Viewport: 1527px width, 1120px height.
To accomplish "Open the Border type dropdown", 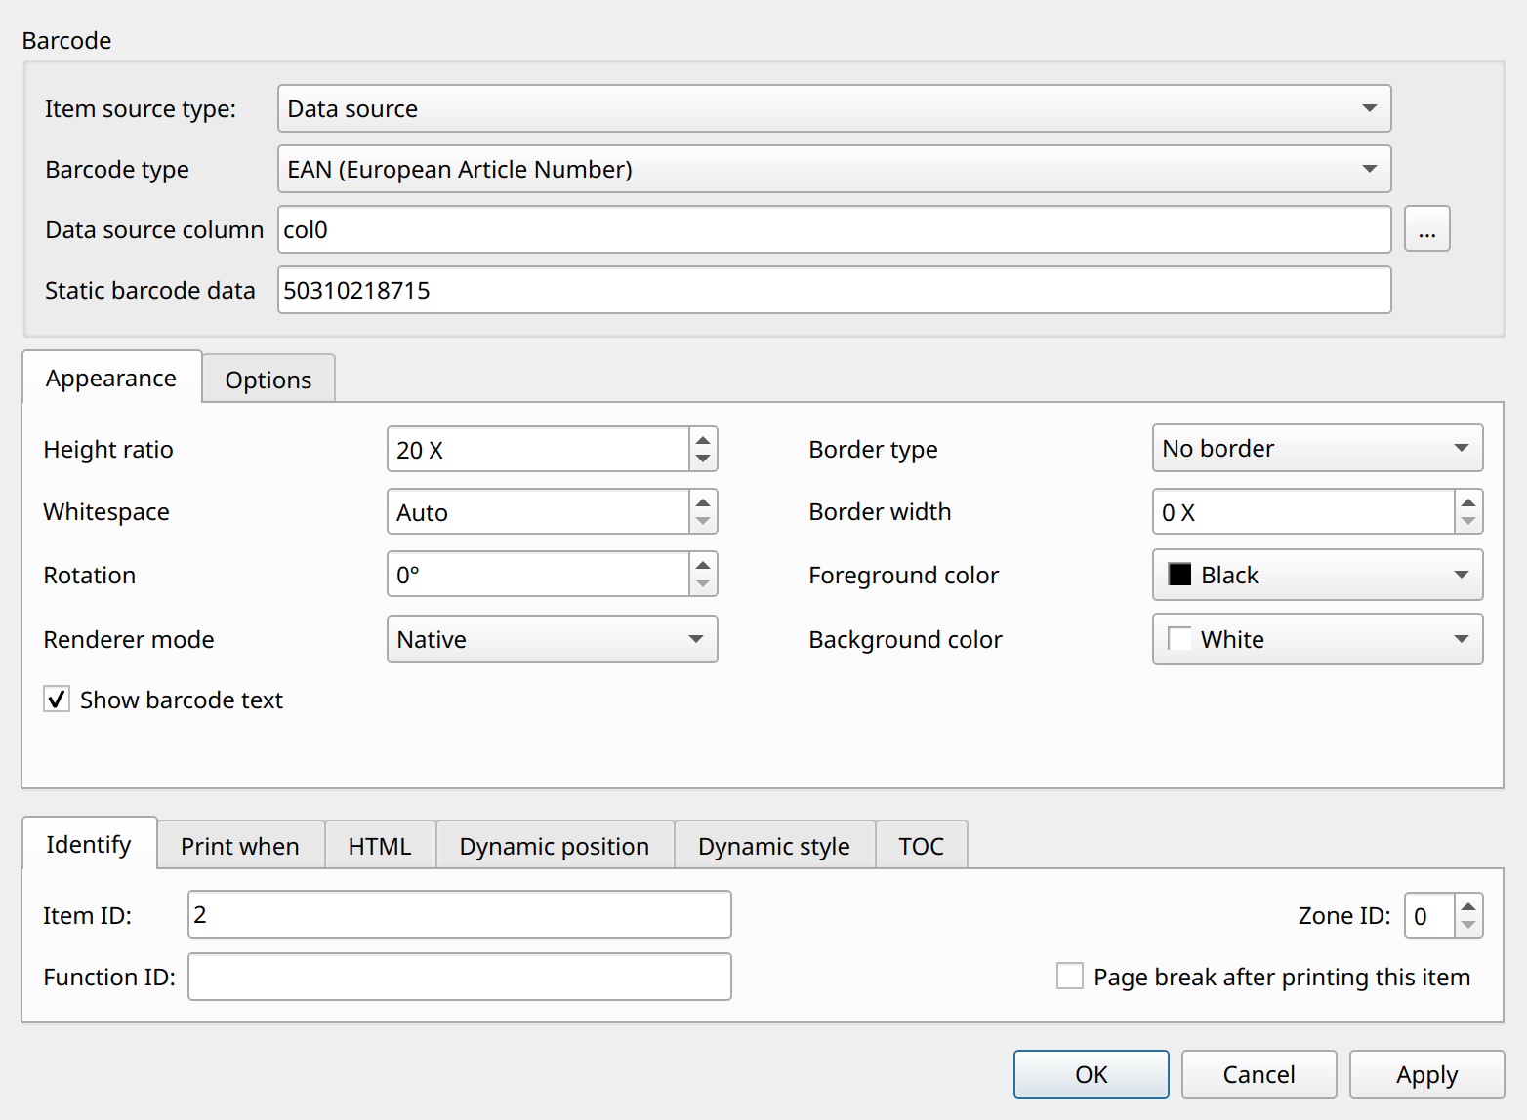I will [x=1318, y=448].
